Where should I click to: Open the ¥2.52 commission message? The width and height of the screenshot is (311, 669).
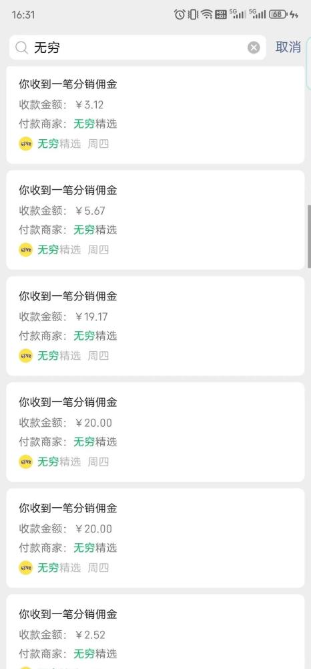tap(155, 632)
